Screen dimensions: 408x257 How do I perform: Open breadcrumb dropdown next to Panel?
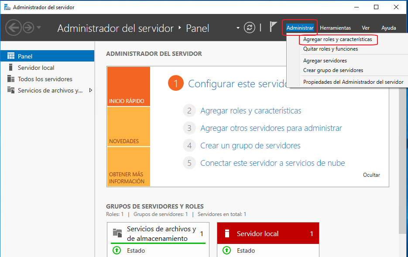pos(238,28)
